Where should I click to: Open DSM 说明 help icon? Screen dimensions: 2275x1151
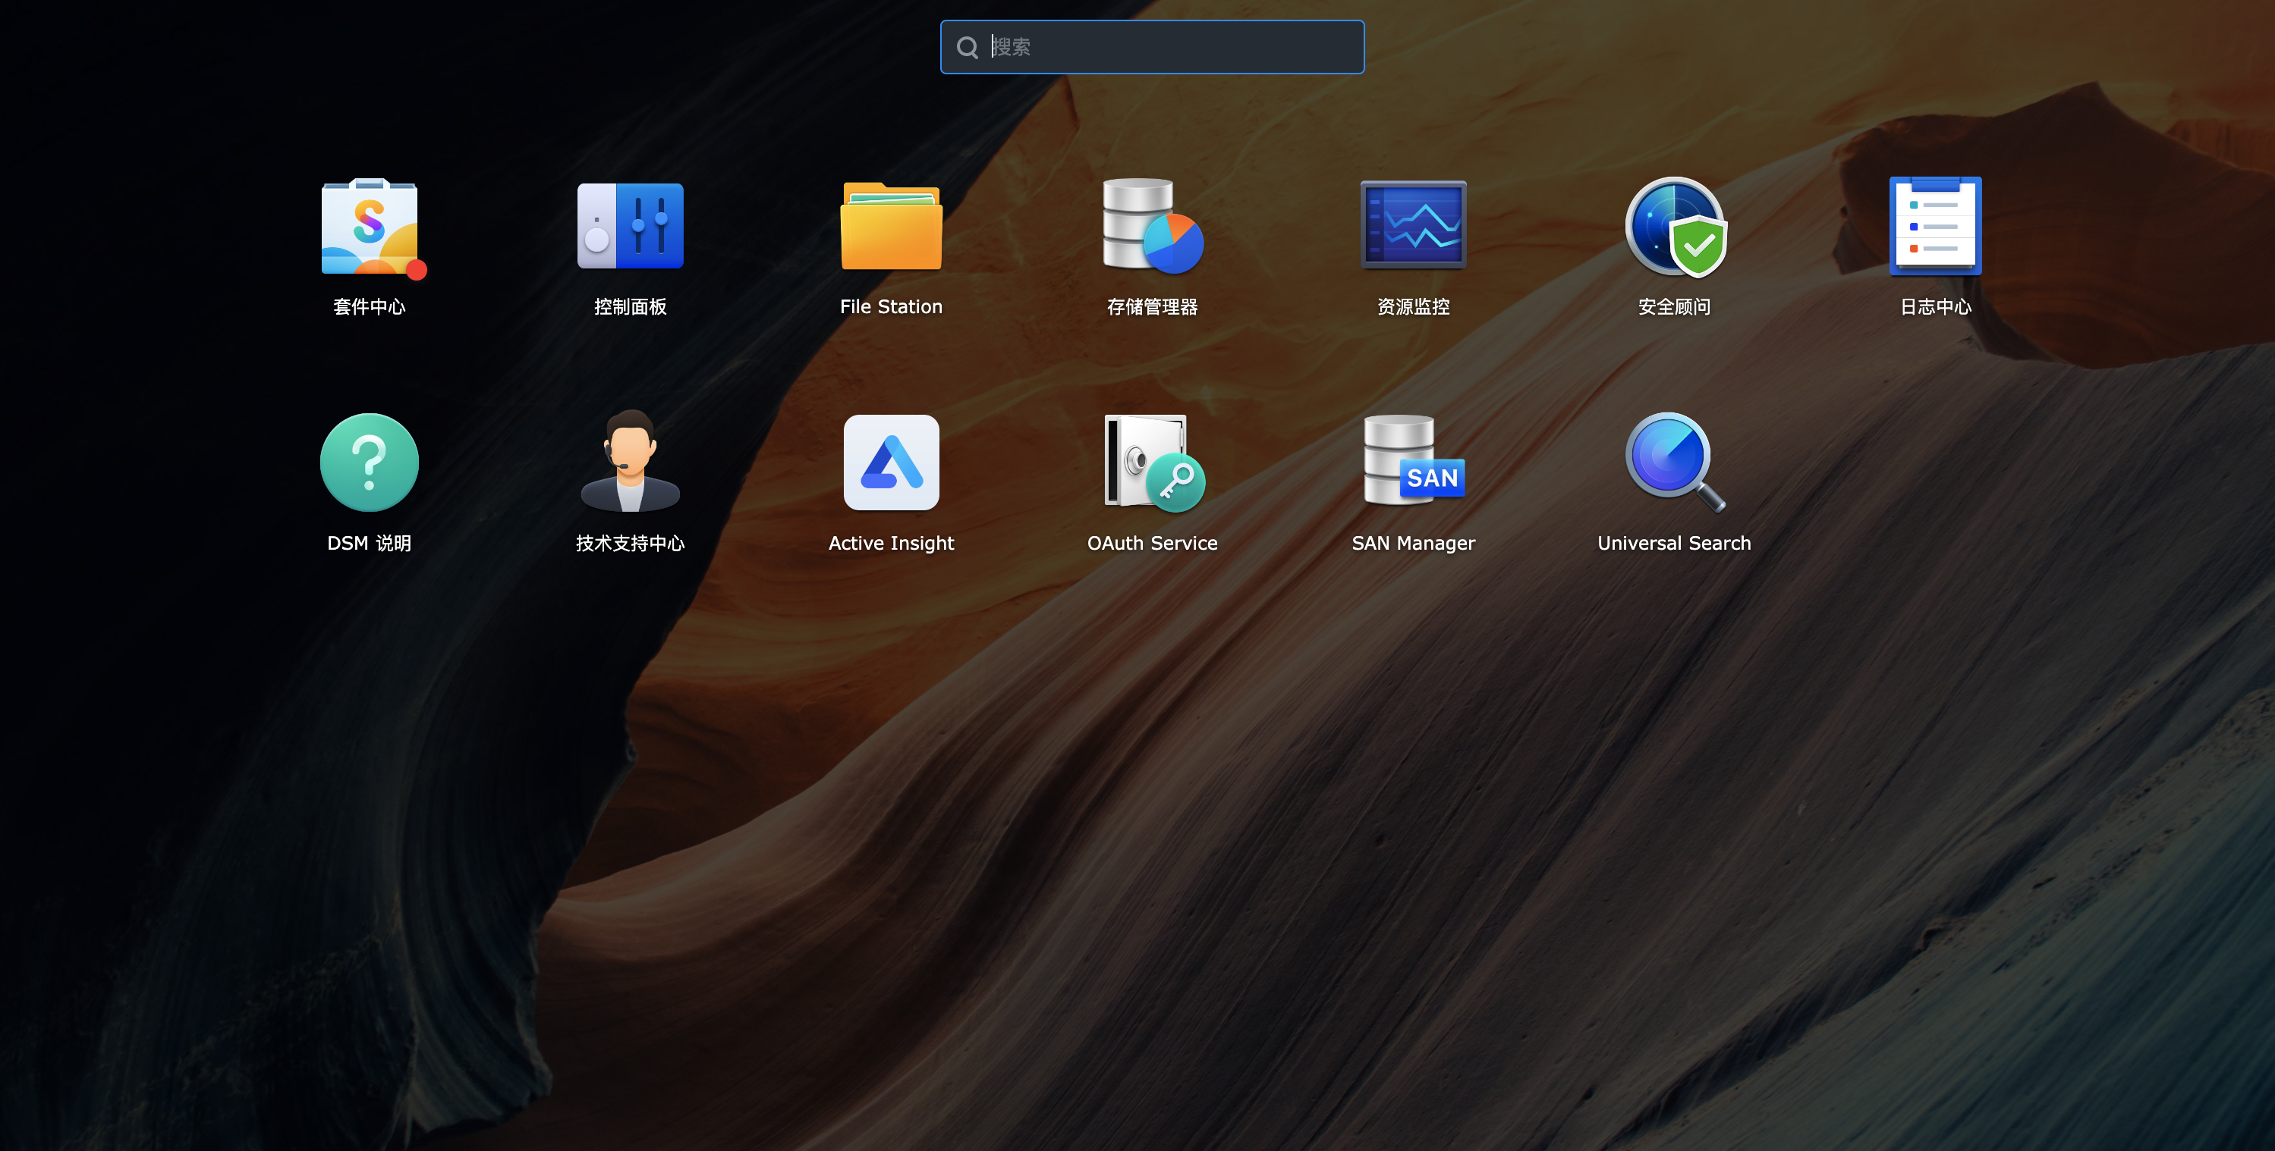(x=369, y=463)
